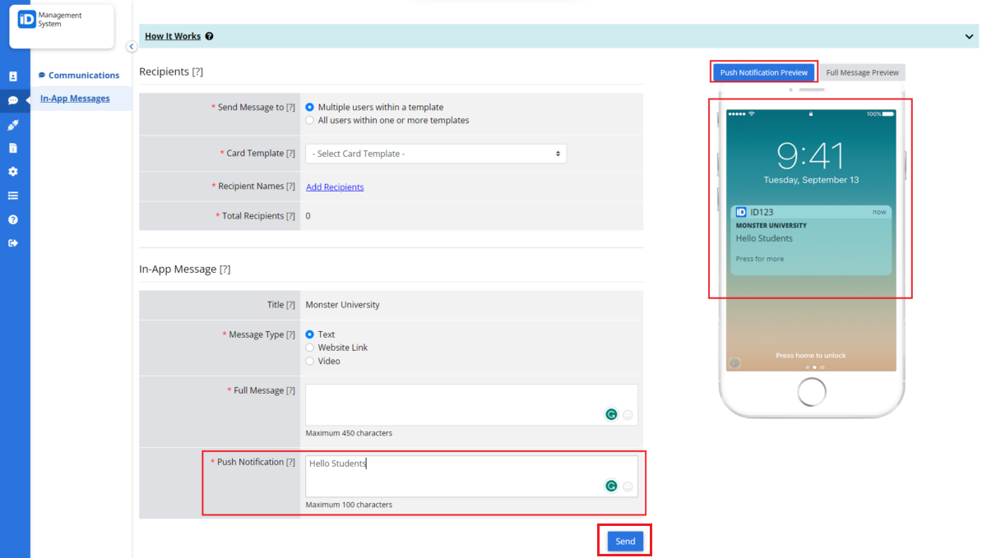Click the ID123 notification in phone preview
The width and height of the screenshot is (987, 558).
(x=811, y=240)
